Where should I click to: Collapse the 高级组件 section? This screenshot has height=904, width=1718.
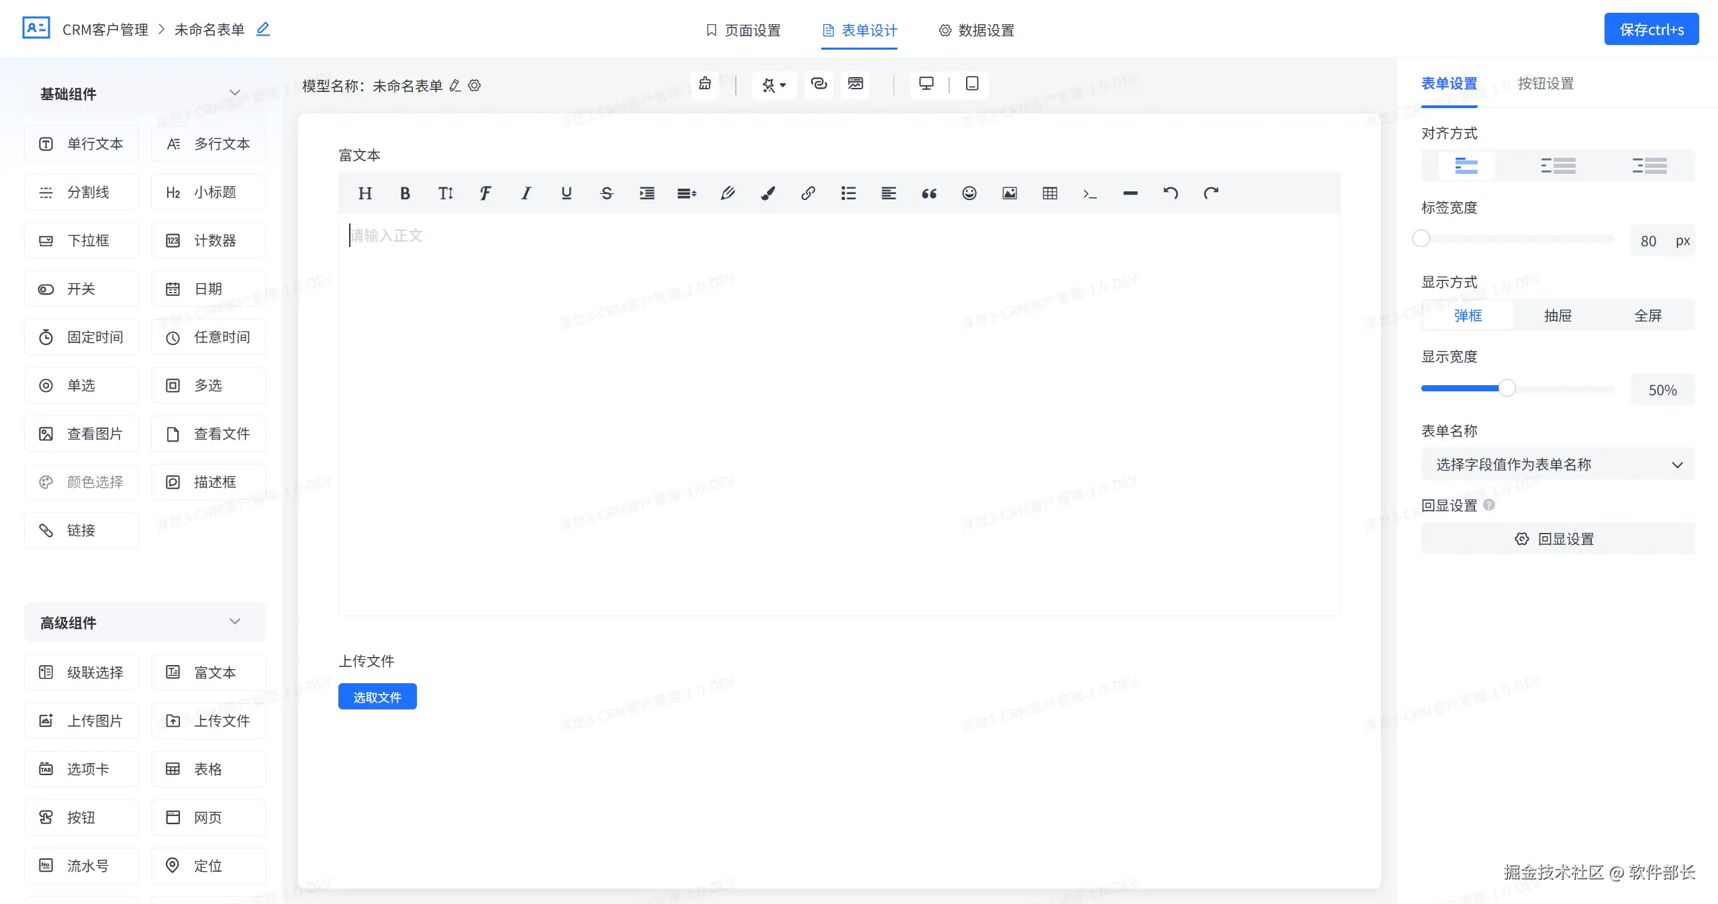(234, 621)
